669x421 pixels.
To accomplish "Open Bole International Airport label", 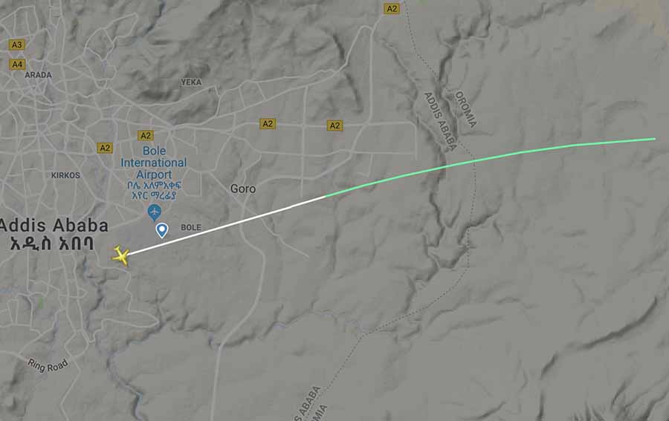I will (154, 163).
